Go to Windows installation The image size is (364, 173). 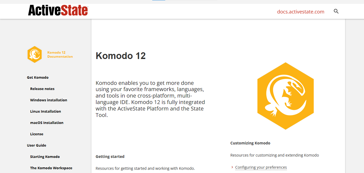(48, 100)
